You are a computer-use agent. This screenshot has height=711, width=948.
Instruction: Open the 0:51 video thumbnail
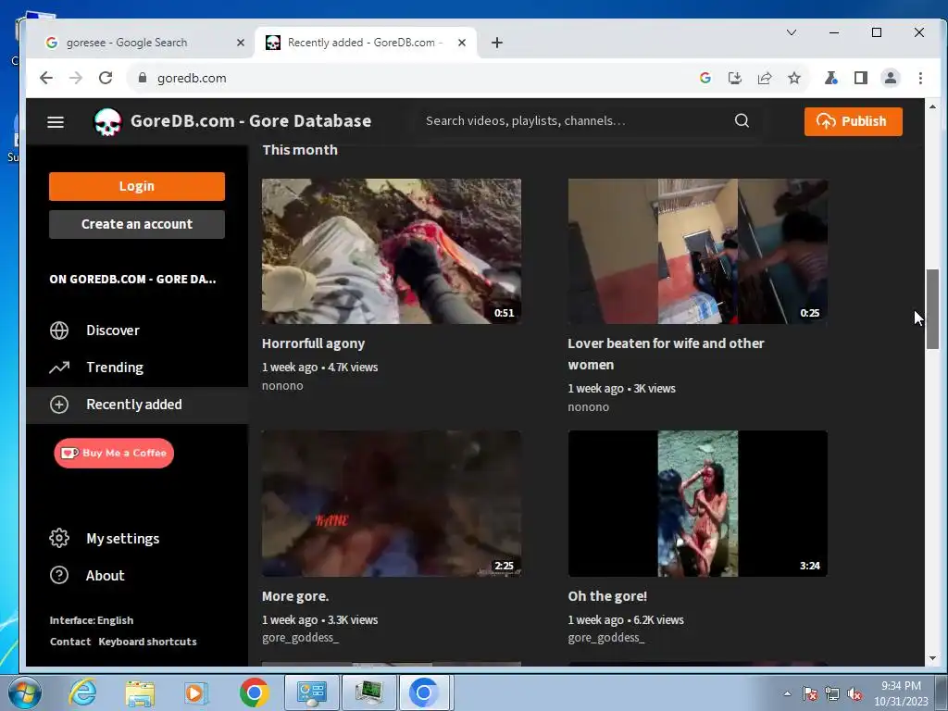[392, 251]
